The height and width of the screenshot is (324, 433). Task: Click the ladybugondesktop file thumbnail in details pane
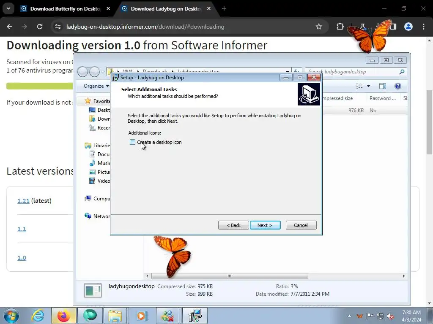tap(93, 290)
